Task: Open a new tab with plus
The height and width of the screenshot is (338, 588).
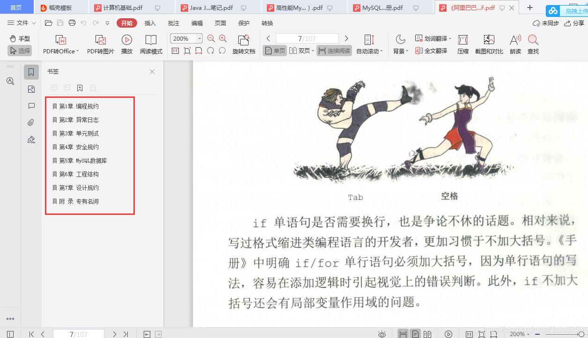Action: click(x=530, y=7)
